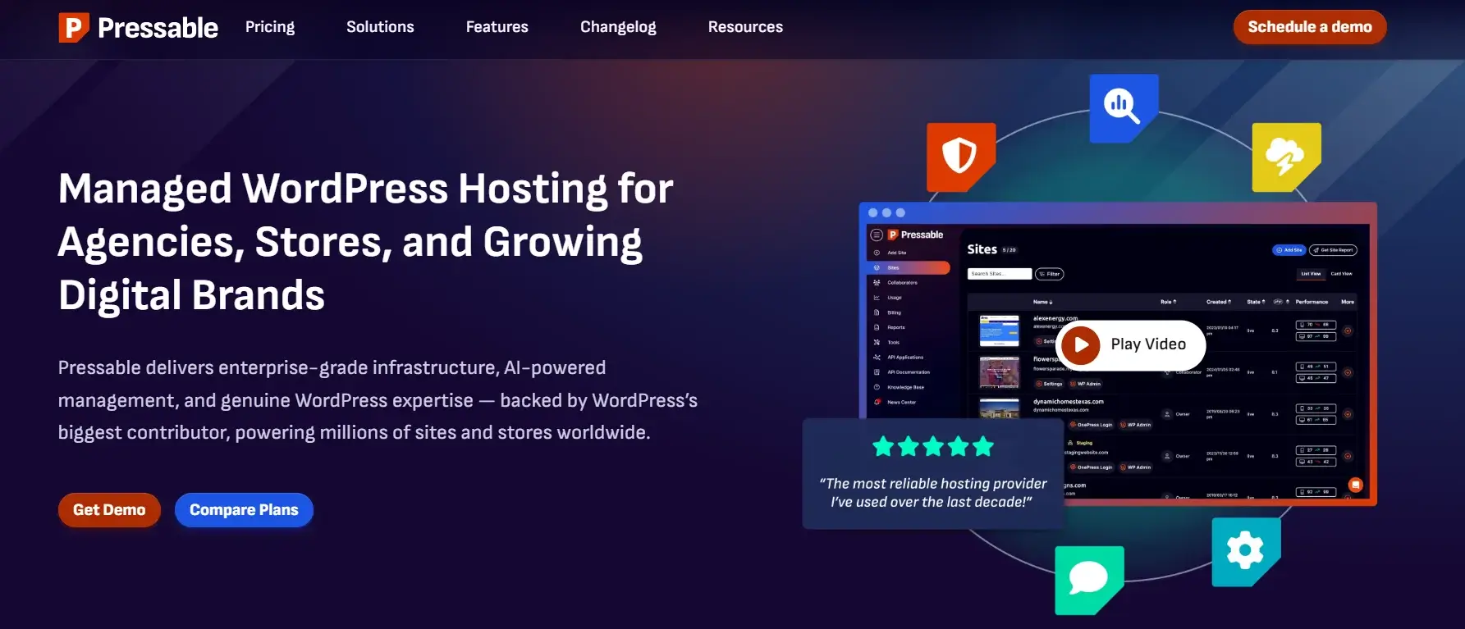Image resolution: width=1465 pixels, height=629 pixels.
Task: Click the blue analytics magnifier icon
Action: (x=1124, y=107)
